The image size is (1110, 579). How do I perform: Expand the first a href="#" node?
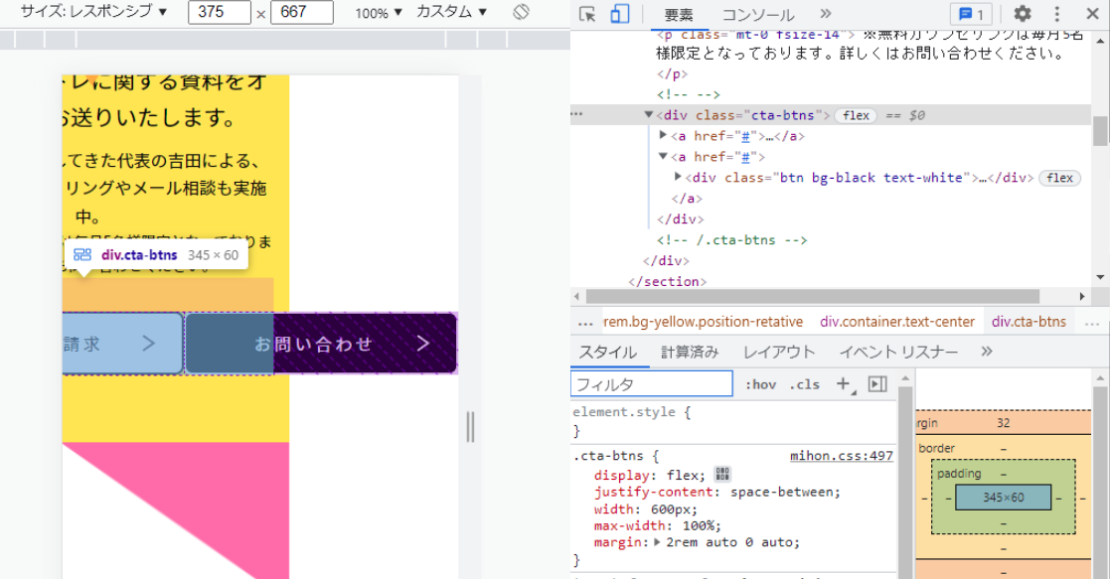pyautogui.click(x=663, y=135)
